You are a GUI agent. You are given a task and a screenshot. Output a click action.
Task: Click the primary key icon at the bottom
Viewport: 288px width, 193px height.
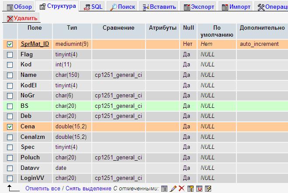coord(191,189)
